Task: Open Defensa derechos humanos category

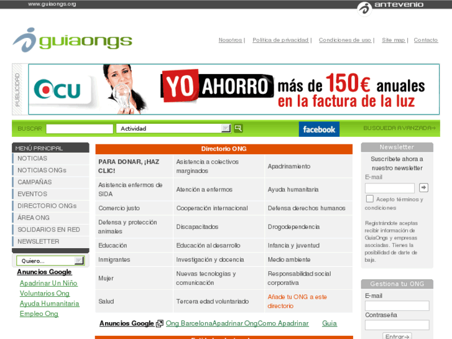Action: [x=306, y=208]
